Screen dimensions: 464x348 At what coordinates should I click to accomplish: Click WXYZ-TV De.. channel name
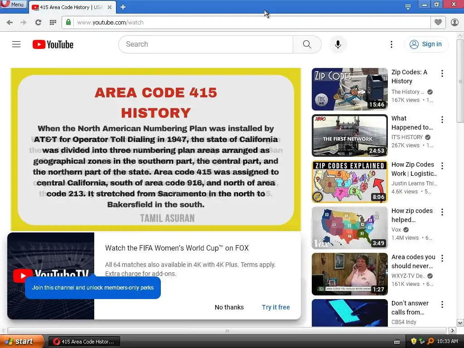[x=408, y=276]
